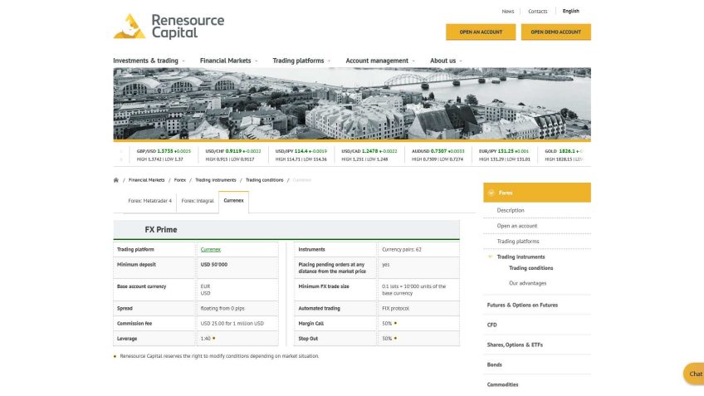Collapse Trading instruments sidebar arrow

490,257
